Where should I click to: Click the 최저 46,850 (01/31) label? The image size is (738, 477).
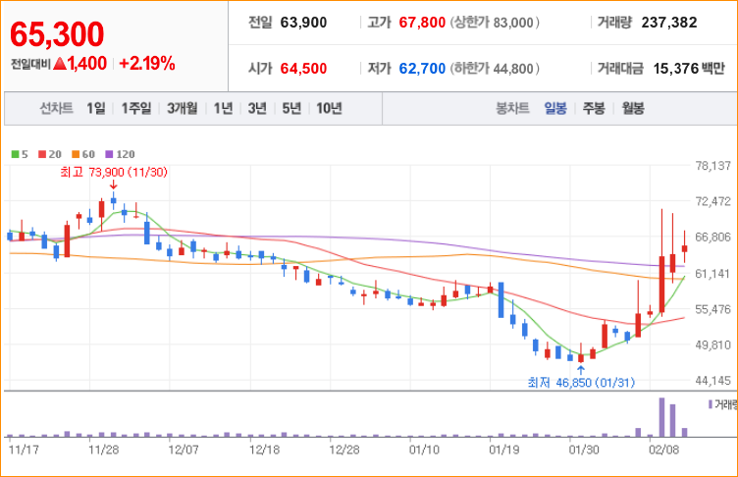click(x=581, y=383)
